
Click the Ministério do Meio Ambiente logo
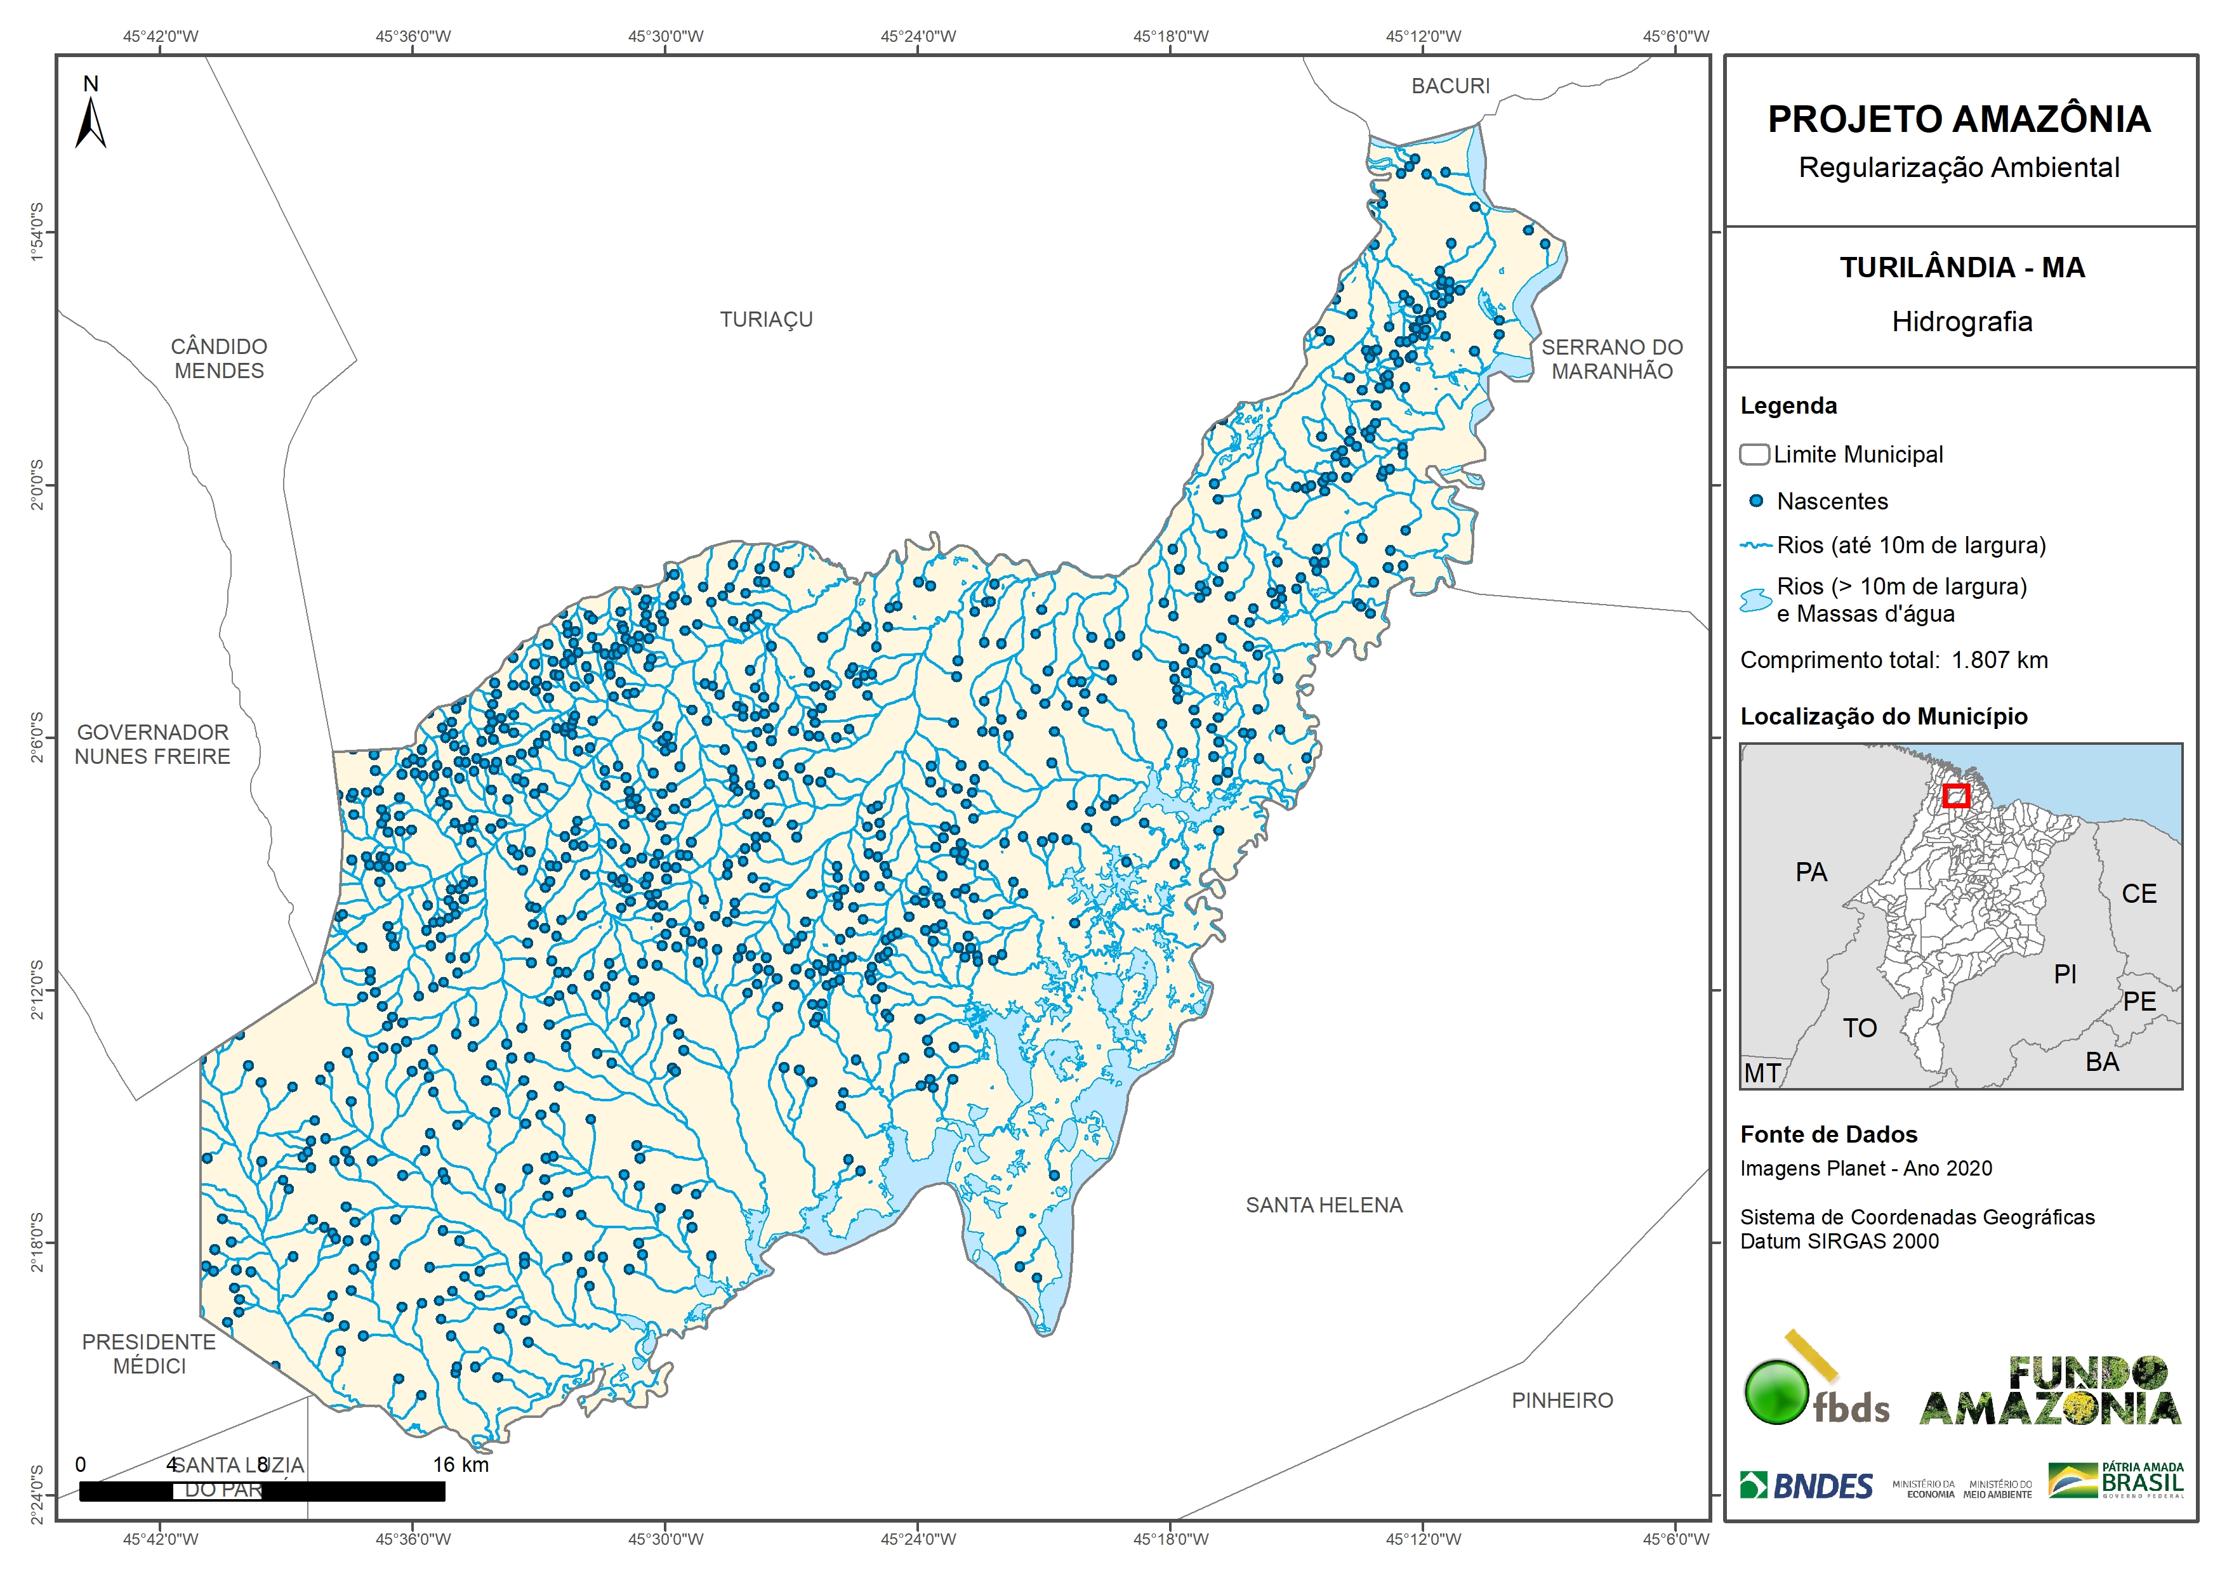pyautogui.click(x=1997, y=1488)
